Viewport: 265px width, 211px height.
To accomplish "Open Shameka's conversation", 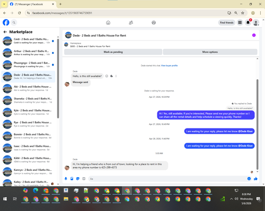I will pyautogui.click(x=28, y=100).
